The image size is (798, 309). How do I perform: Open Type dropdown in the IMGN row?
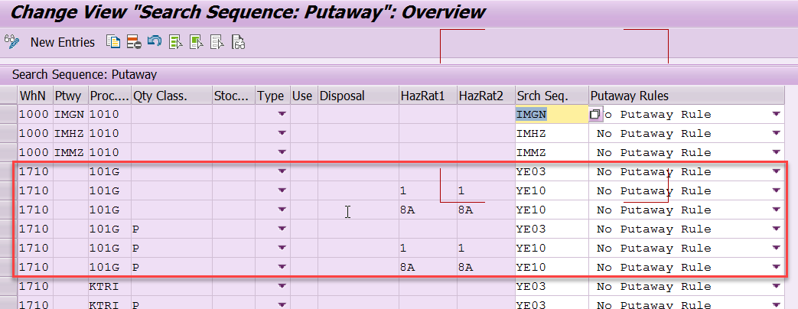tap(282, 115)
